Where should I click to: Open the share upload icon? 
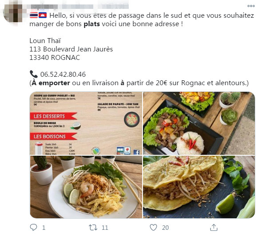(214, 228)
